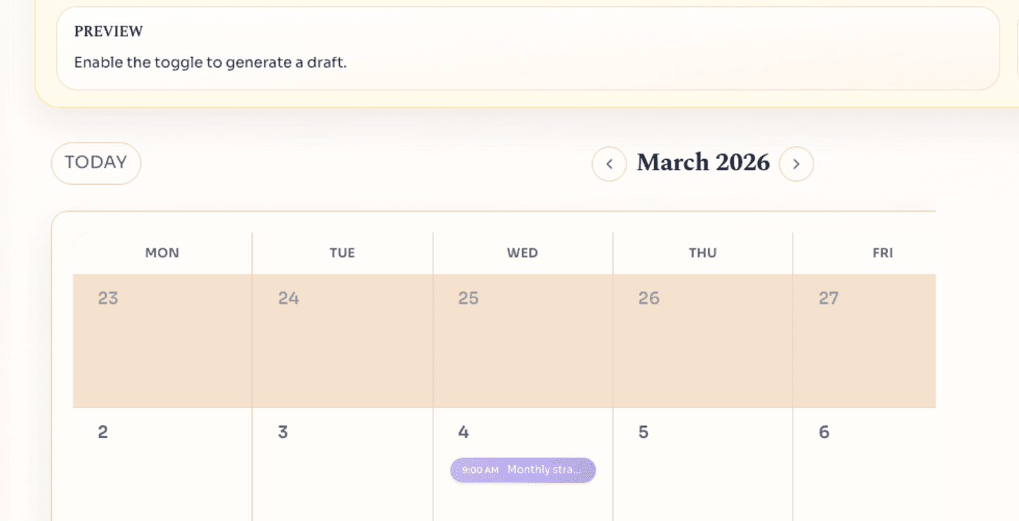Screen dimensions: 1019x521
Task: Select February 23 calendar cell
Action: [161, 339]
